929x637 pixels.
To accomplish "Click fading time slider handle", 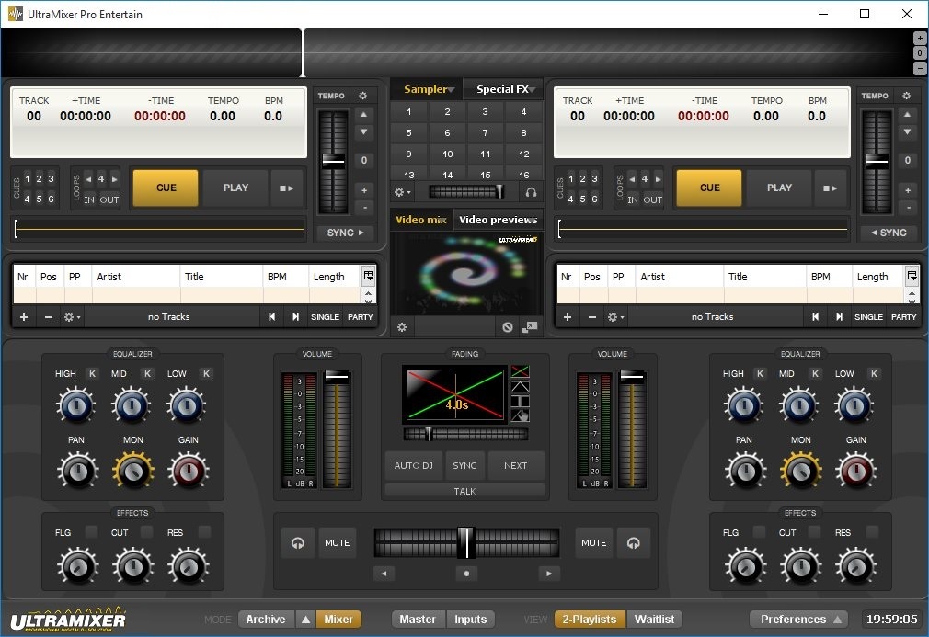I will [429, 434].
